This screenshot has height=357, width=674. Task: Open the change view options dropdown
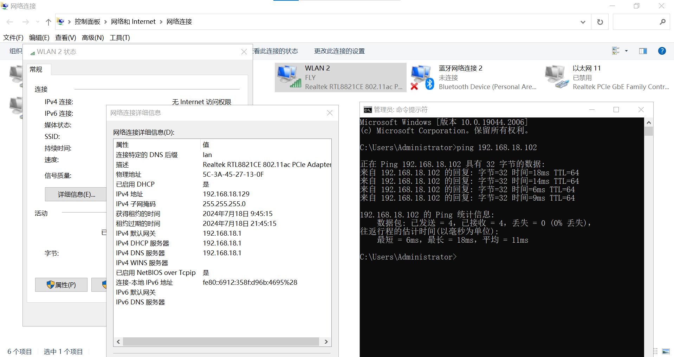tap(626, 51)
